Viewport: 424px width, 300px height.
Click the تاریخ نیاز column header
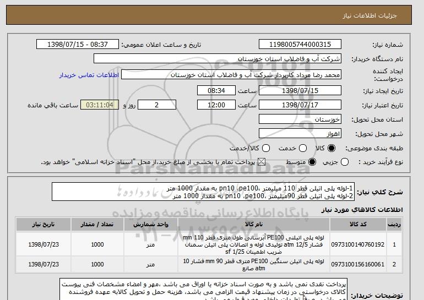pos(44,225)
